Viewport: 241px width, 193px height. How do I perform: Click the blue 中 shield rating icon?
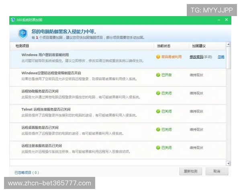tap(23, 33)
